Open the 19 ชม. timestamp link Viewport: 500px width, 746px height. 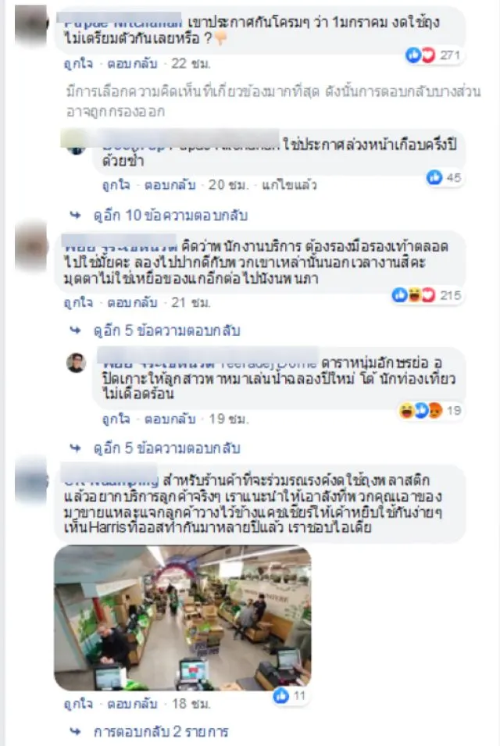(229, 419)
